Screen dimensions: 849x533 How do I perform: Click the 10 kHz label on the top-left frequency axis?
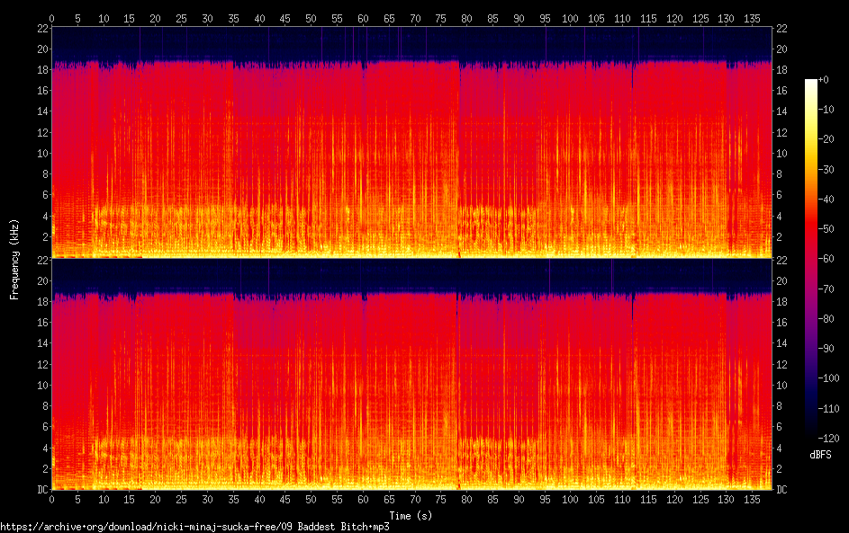tap(40, 154)
